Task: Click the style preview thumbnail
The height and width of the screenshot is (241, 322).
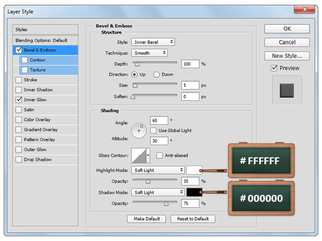Action: point(287,90)
